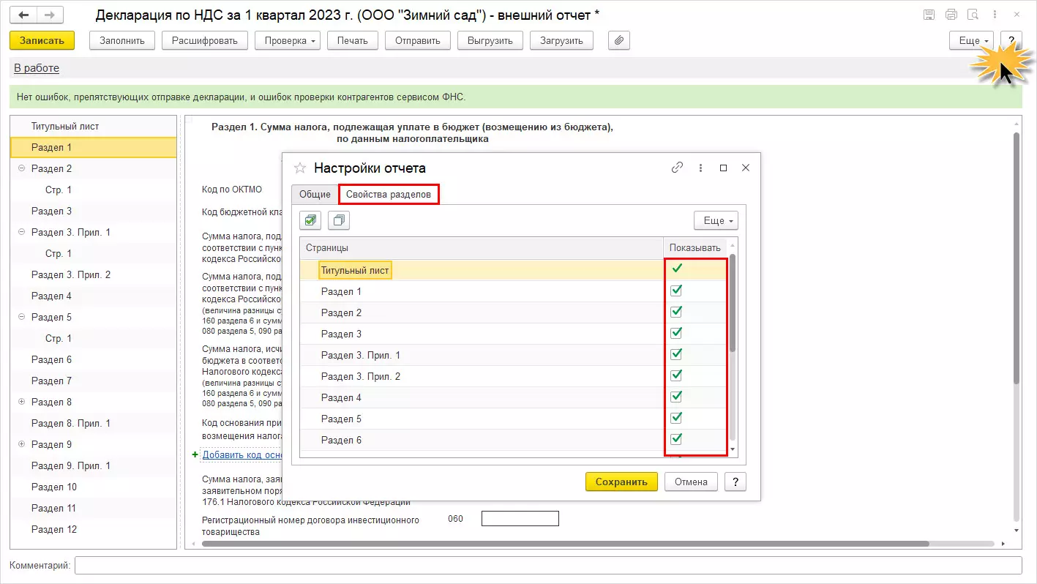Open help in the Настройки отчета dialog
1037x584 pixels.
tap(735, 482)
